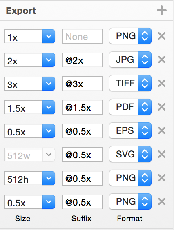Expand the 1.5x size dropdown

(x=49, y=107)
